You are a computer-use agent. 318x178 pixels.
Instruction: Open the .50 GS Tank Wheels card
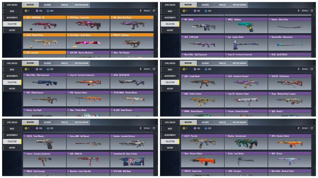coord(45,142)
